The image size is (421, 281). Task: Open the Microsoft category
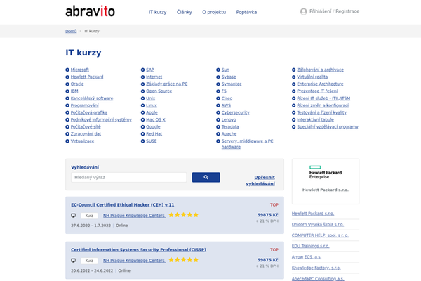pos(80,70)
